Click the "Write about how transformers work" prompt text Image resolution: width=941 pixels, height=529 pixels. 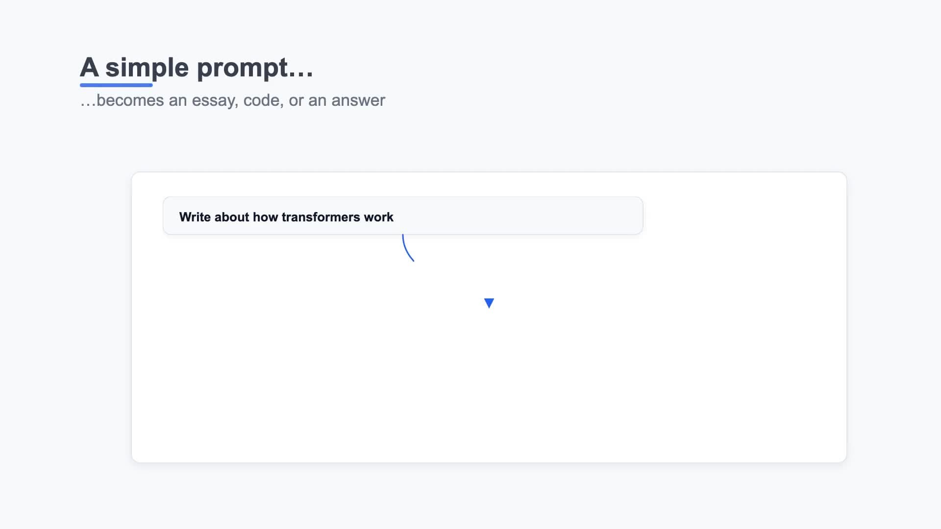coord(286,217)
